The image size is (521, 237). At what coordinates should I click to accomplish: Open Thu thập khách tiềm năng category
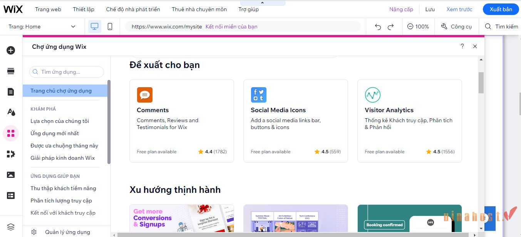click(64, 188)
